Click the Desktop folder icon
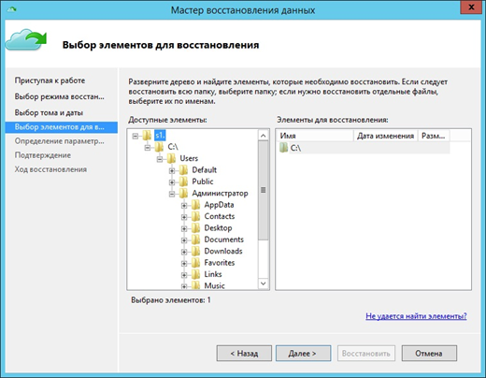The height and width of the screenshot is (378, 486). point(195,228)
